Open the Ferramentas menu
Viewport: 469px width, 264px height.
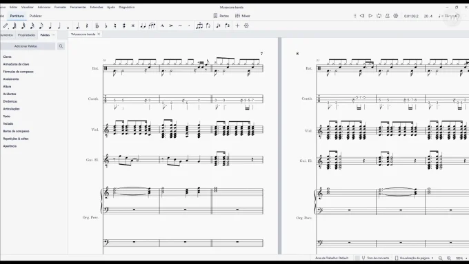coord(78,7)
